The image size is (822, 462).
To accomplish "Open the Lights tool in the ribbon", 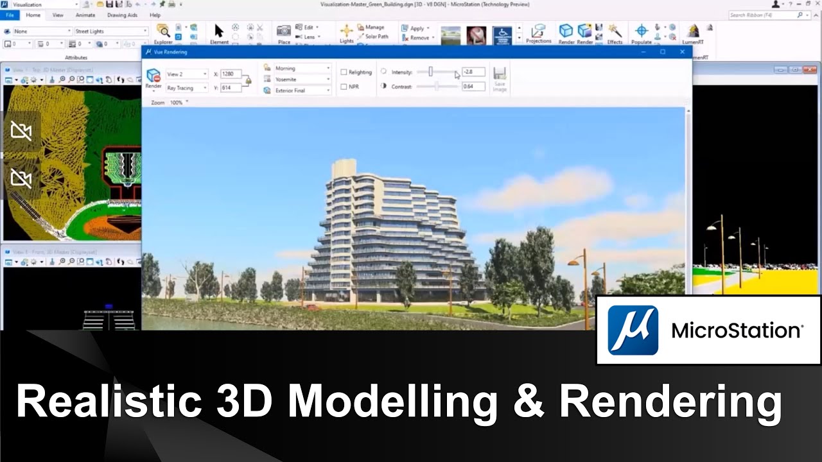I will [347, 33].
